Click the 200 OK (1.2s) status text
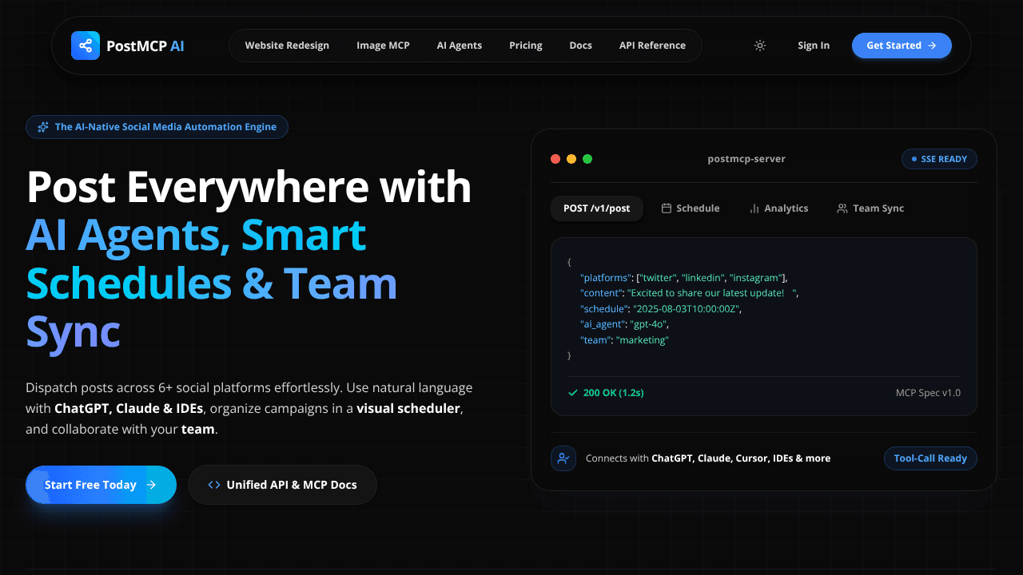This screenshot has width=1023, height=575. coord(614,393)
